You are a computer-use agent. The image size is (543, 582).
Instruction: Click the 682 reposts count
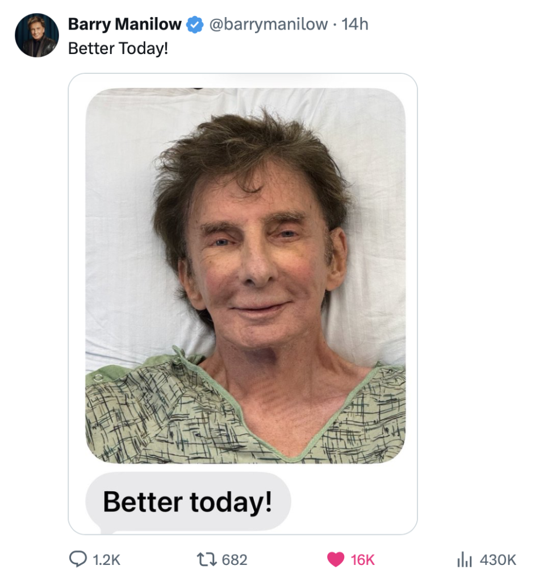[235, 560]
